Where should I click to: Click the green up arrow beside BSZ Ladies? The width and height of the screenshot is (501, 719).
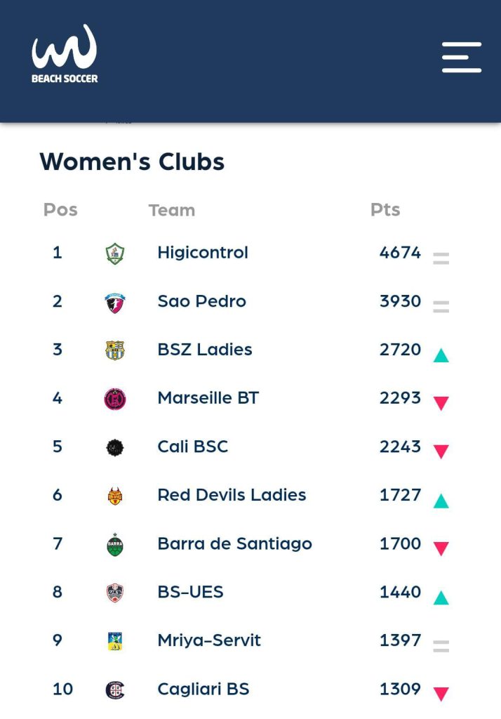tap(441, 355)
